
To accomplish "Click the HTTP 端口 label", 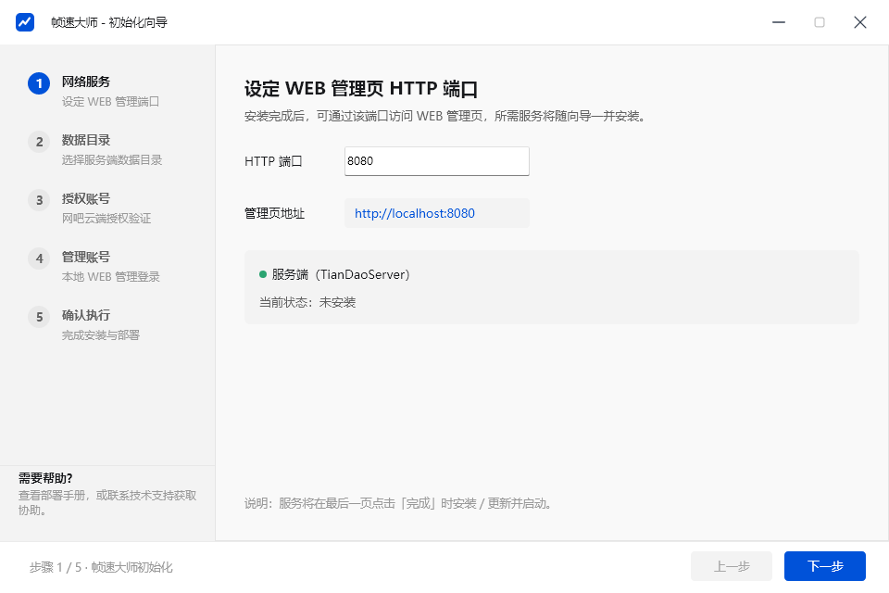I will [273, 161].
